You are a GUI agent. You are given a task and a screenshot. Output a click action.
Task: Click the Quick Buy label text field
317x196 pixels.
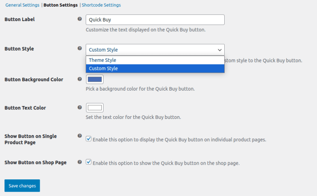tap(155, 20)
